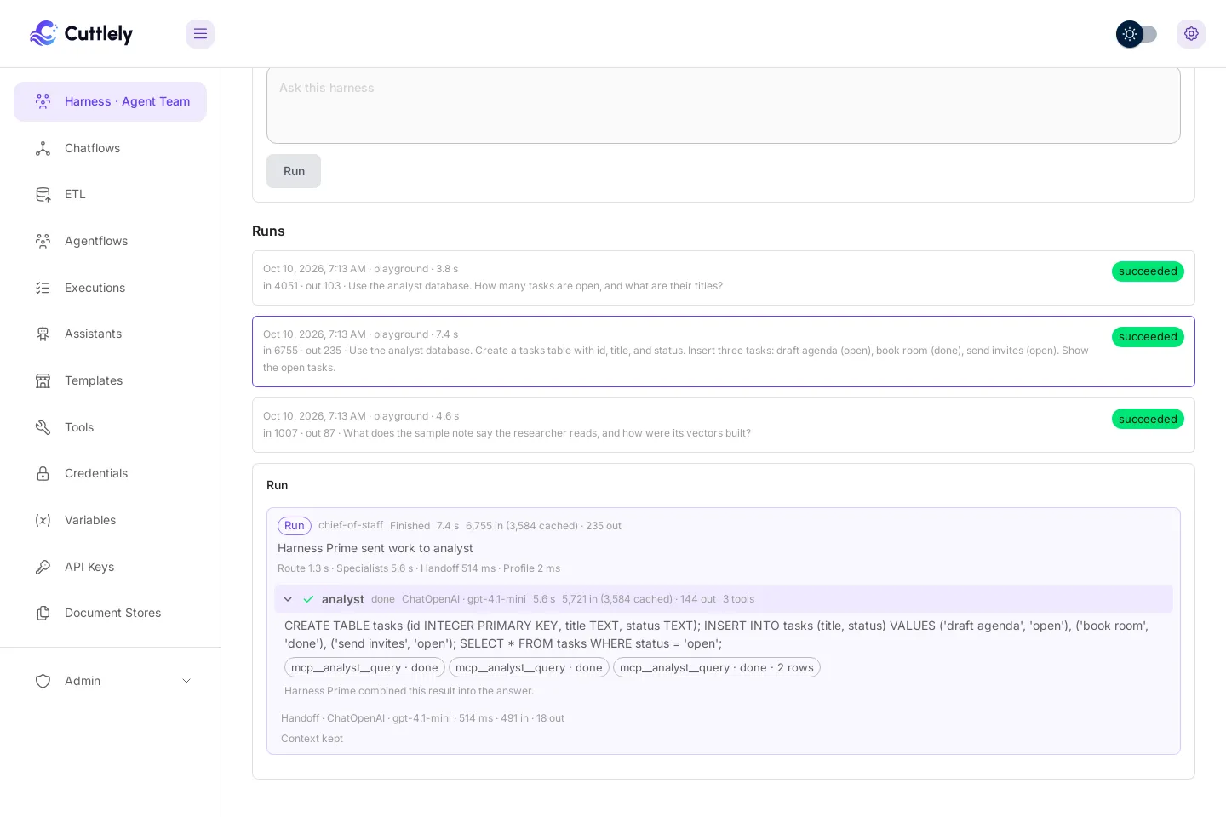Viewport: 1226px width, 817px height.
Task: Click the Handoff ChatOpenAI gpt-4.1-mini line
Action: 422,718
